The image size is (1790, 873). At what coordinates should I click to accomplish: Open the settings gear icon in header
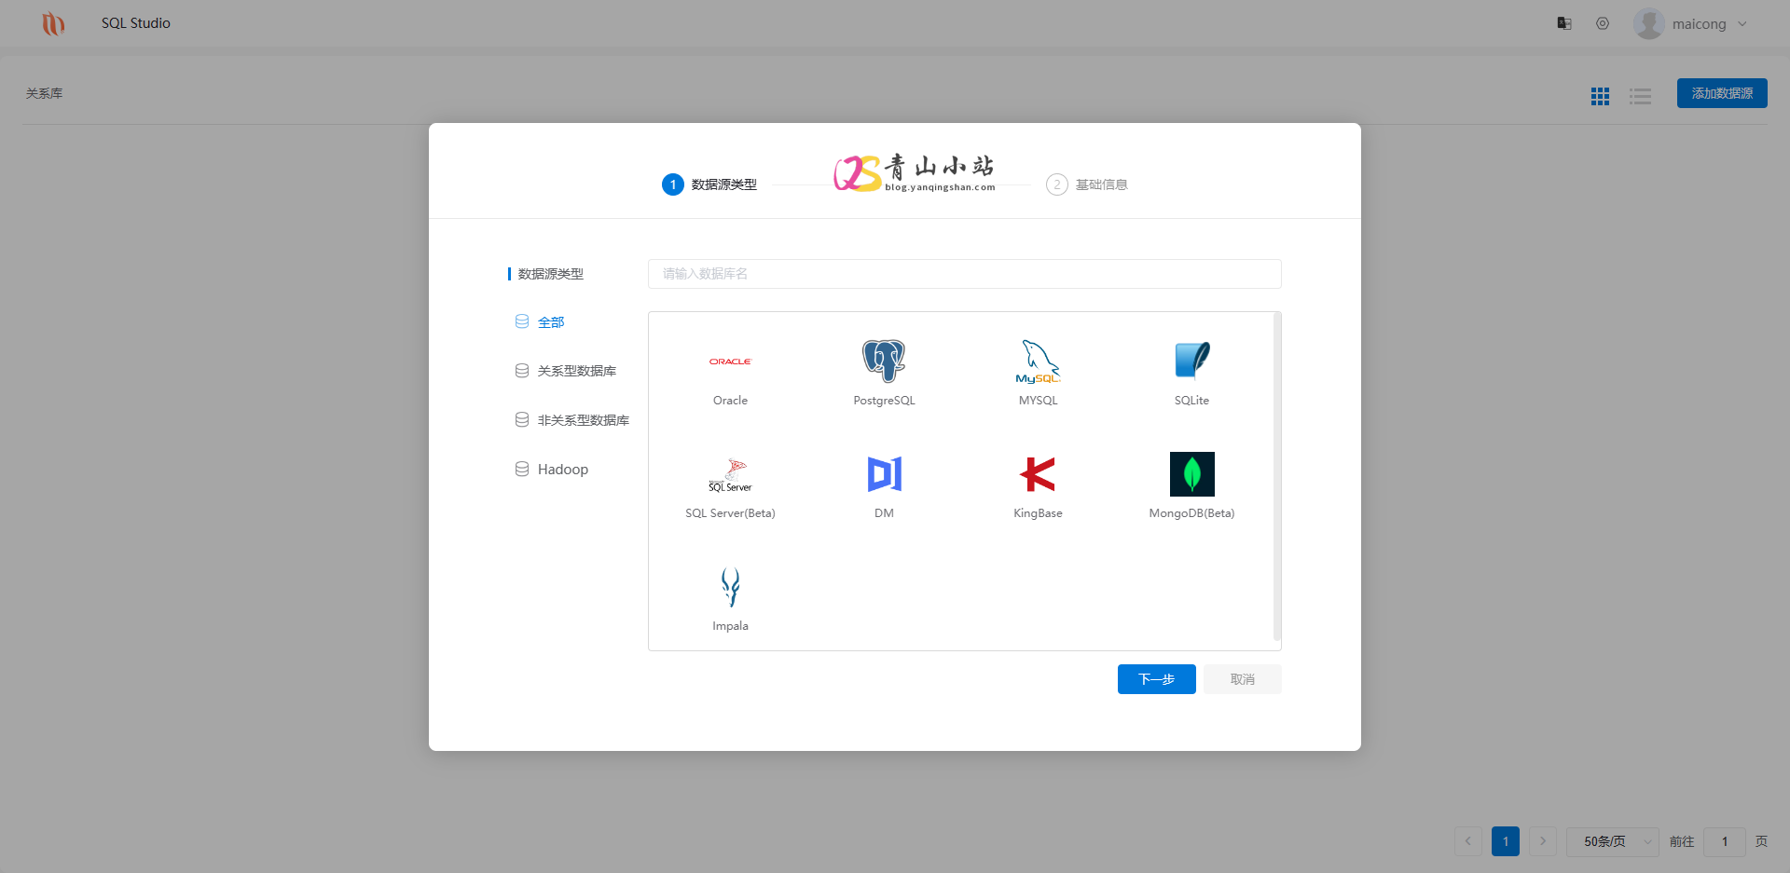coord(1603,23)
